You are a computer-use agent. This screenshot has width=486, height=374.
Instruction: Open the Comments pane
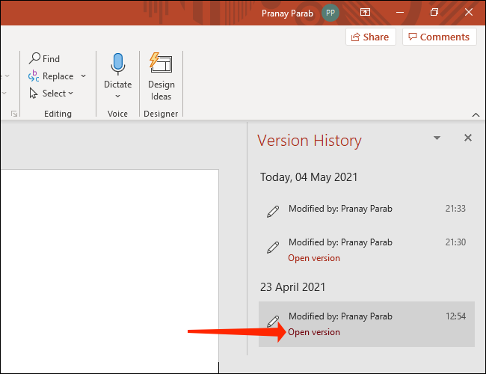(x=439, y=37)
